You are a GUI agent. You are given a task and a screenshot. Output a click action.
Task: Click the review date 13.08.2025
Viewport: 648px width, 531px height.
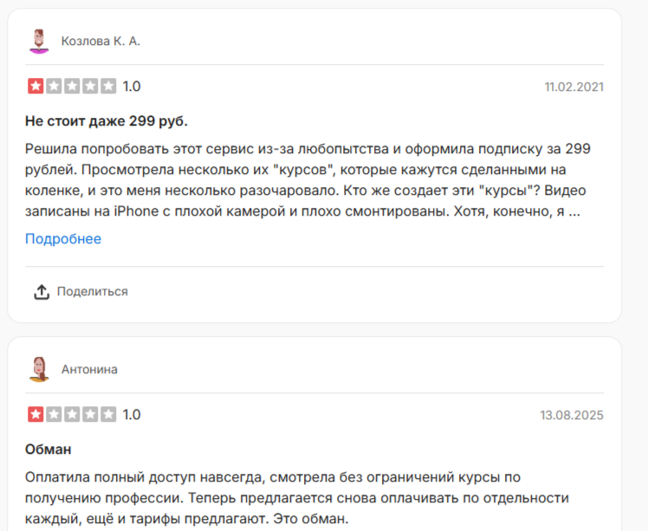(572, 415)
